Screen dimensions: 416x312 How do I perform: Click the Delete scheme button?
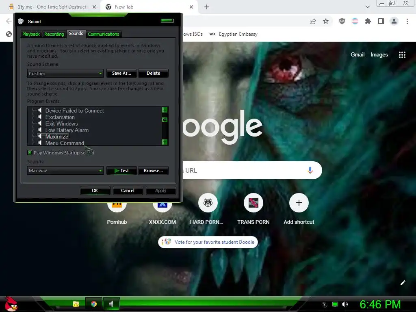(x=153, y=73)
